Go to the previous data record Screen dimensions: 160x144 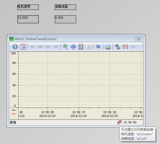[x=40, y=47]
